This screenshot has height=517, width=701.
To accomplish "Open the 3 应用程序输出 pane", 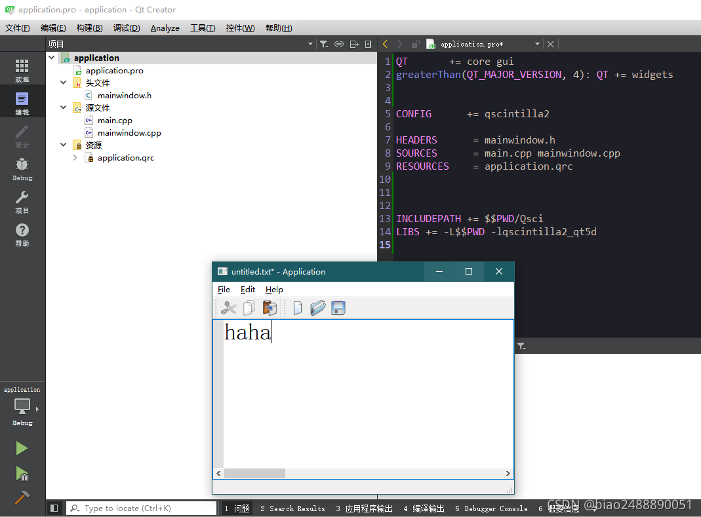I will pos(365,508).
